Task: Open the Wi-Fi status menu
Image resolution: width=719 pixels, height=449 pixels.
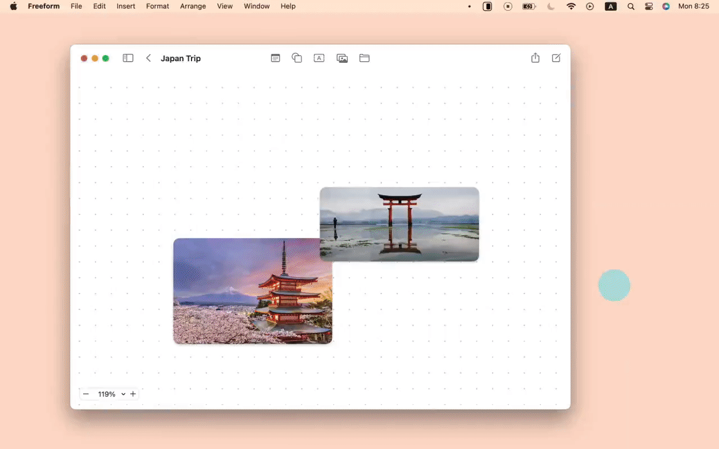Action: [x=571, y=7]
